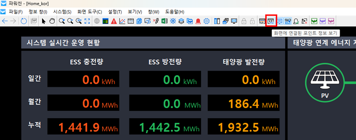Image resolution: width=356 pixels, height=140 pixels.
Task: Click the green W logo toolbar icon
Action: (x=314, y=21)
